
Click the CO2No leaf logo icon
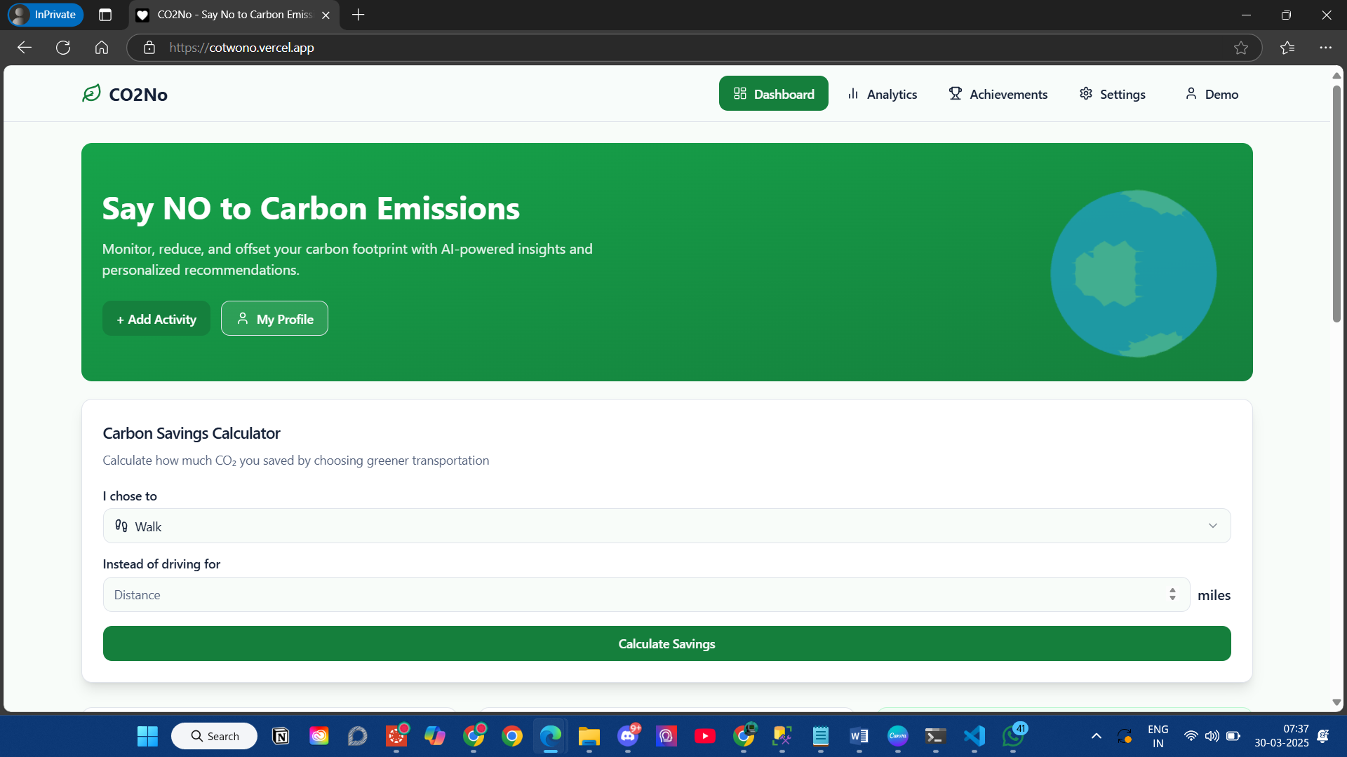(x=91, y=93)
